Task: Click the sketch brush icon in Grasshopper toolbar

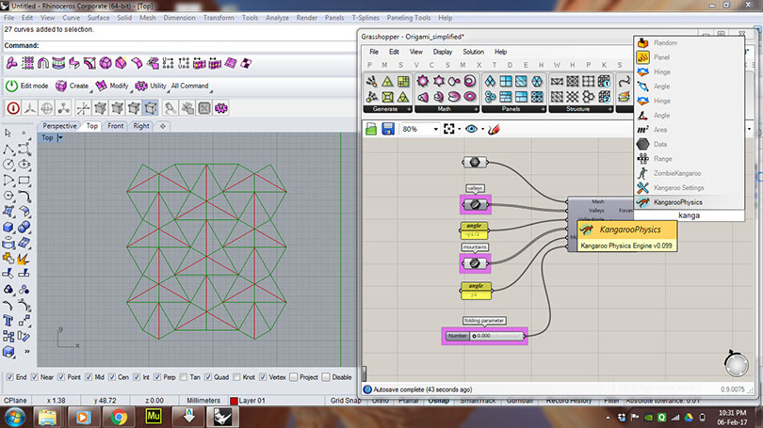Action: pyautogui.click(x=494, y=129)
